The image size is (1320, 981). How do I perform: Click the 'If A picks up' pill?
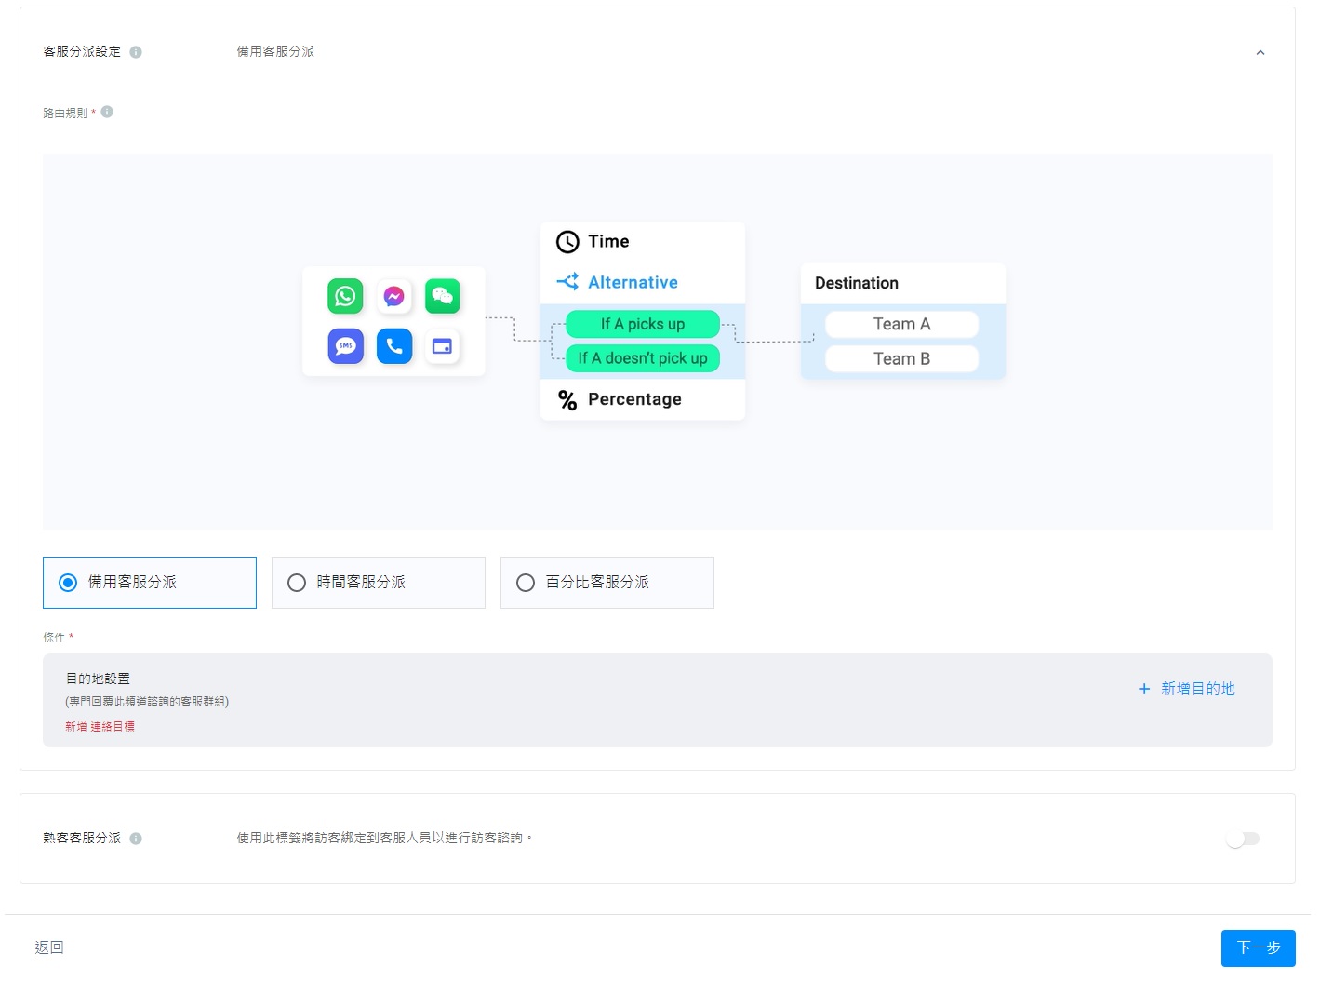click(643, 324)
